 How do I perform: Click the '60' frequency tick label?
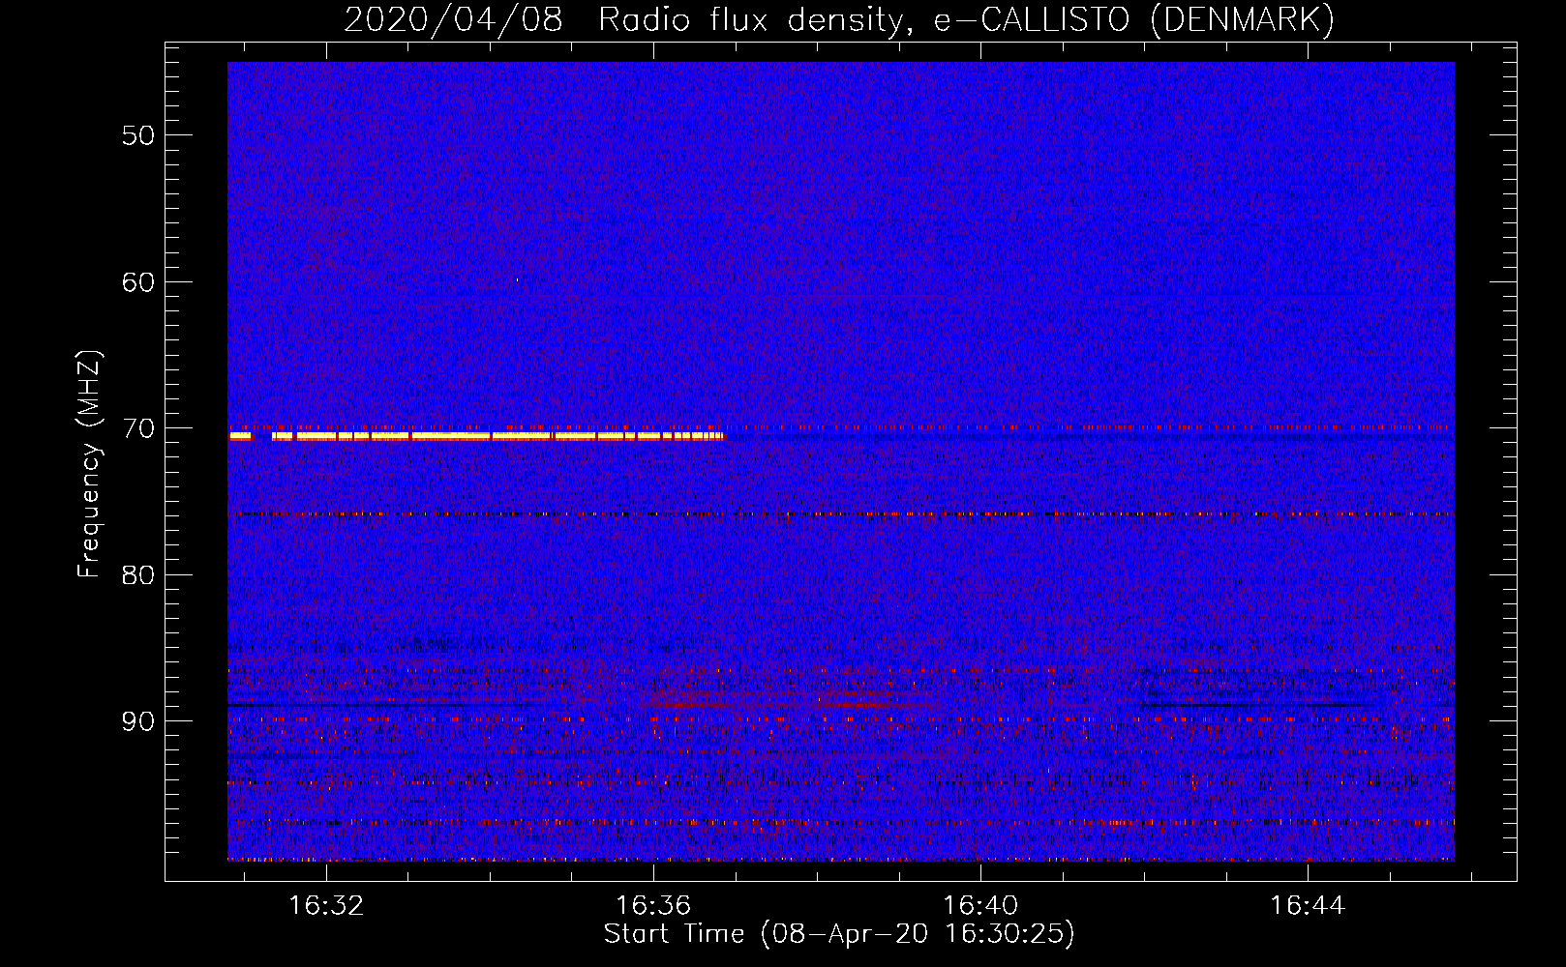pyautogui.click(x=138, y=282)
